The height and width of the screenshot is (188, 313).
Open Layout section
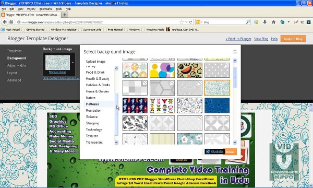[x=12, y=73]
